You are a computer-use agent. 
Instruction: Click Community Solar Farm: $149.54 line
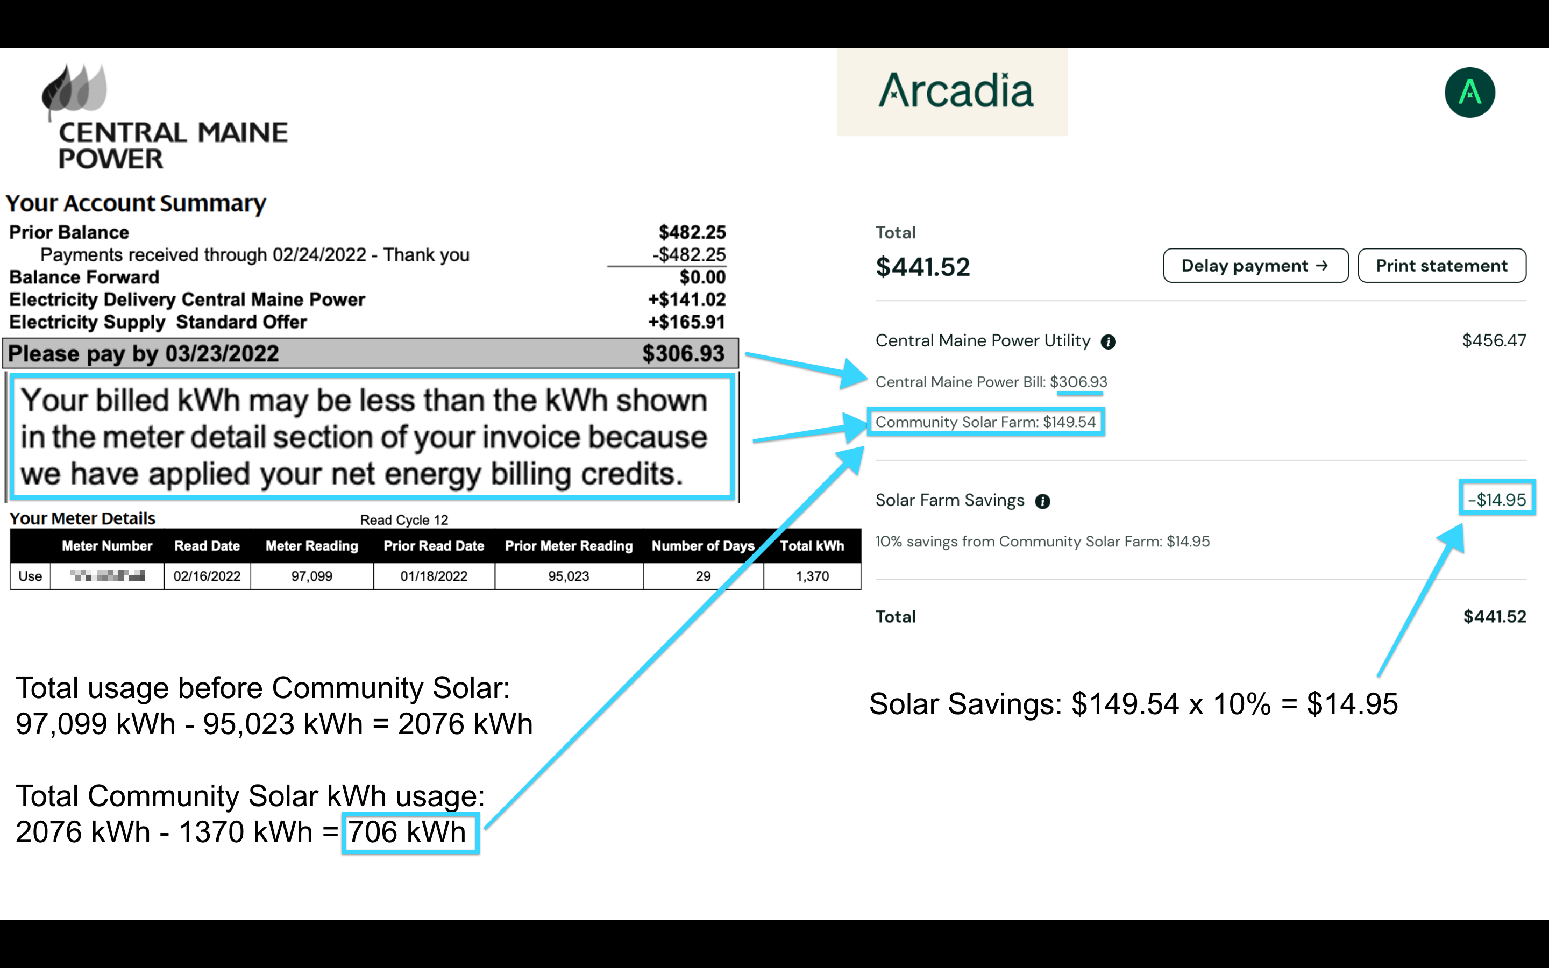986,422
